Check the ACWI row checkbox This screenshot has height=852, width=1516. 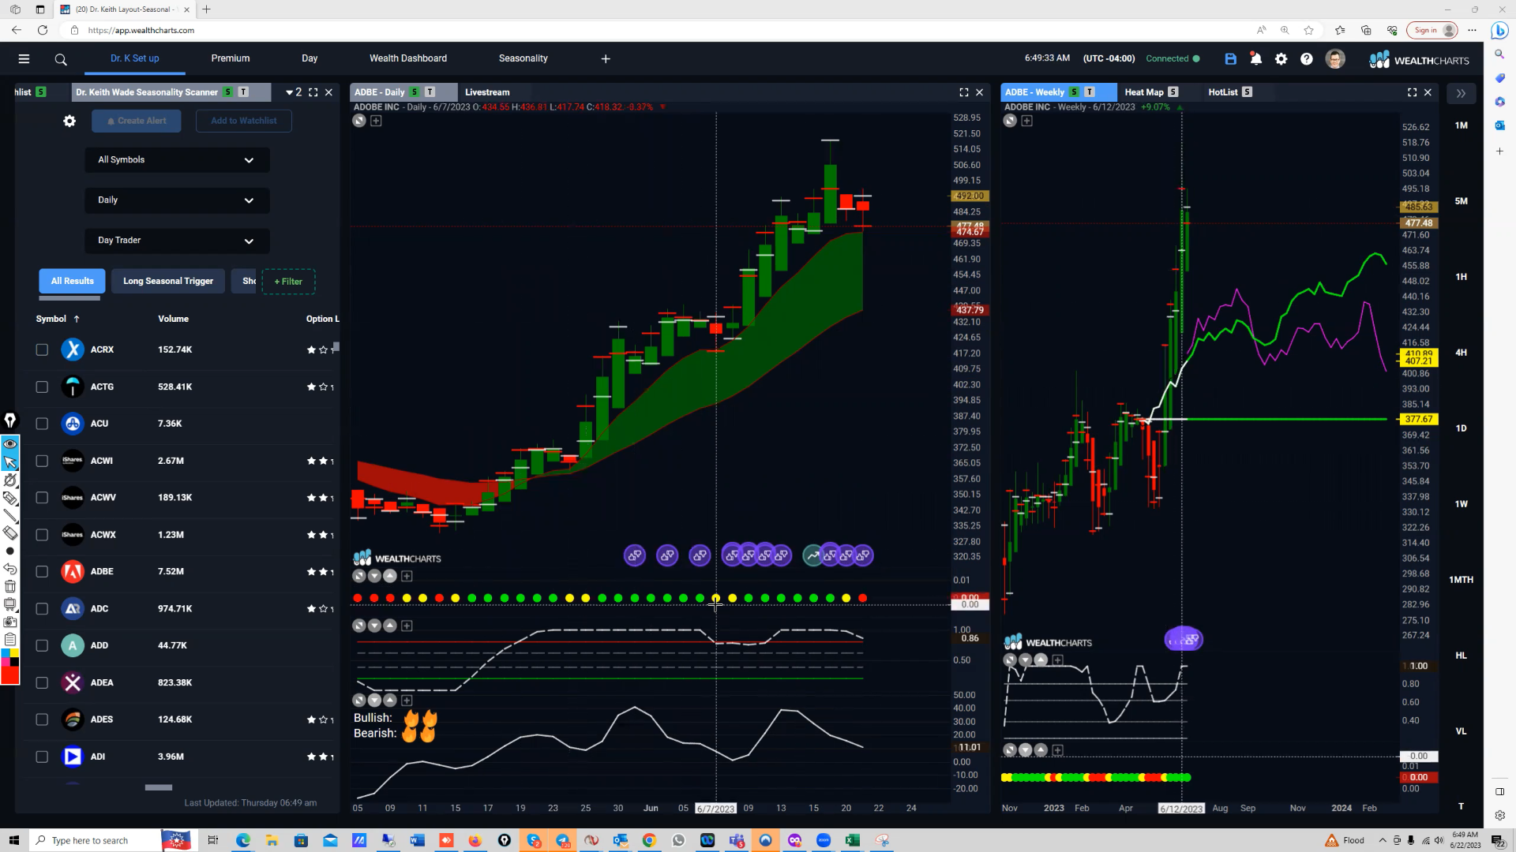[42, 461]
